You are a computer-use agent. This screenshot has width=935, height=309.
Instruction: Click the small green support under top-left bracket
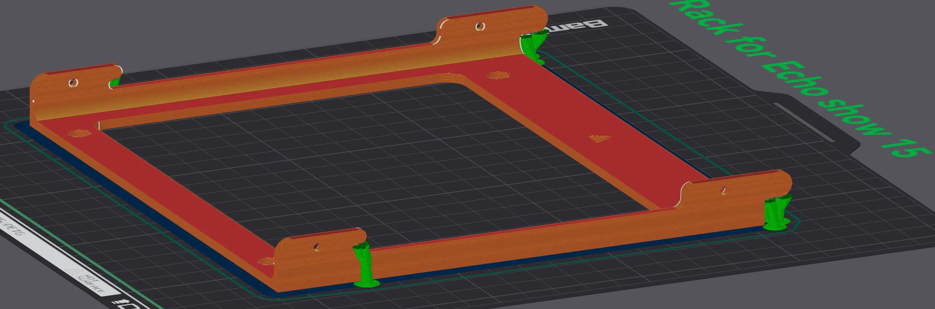115,83
